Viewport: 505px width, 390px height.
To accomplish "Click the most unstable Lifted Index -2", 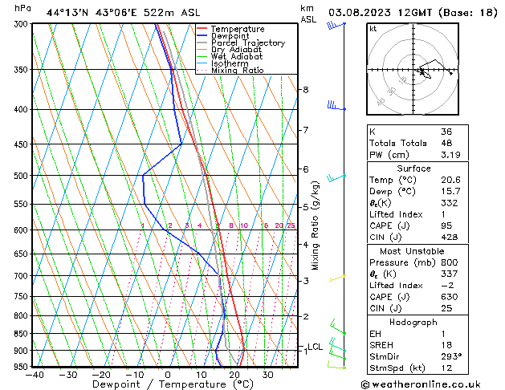I will coord(447,286).
